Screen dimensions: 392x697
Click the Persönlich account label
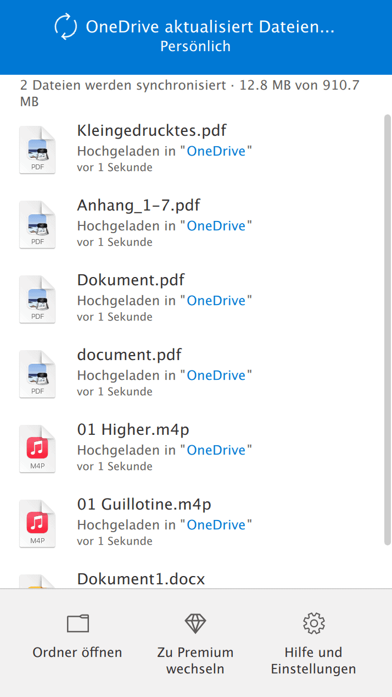[195, 47]
